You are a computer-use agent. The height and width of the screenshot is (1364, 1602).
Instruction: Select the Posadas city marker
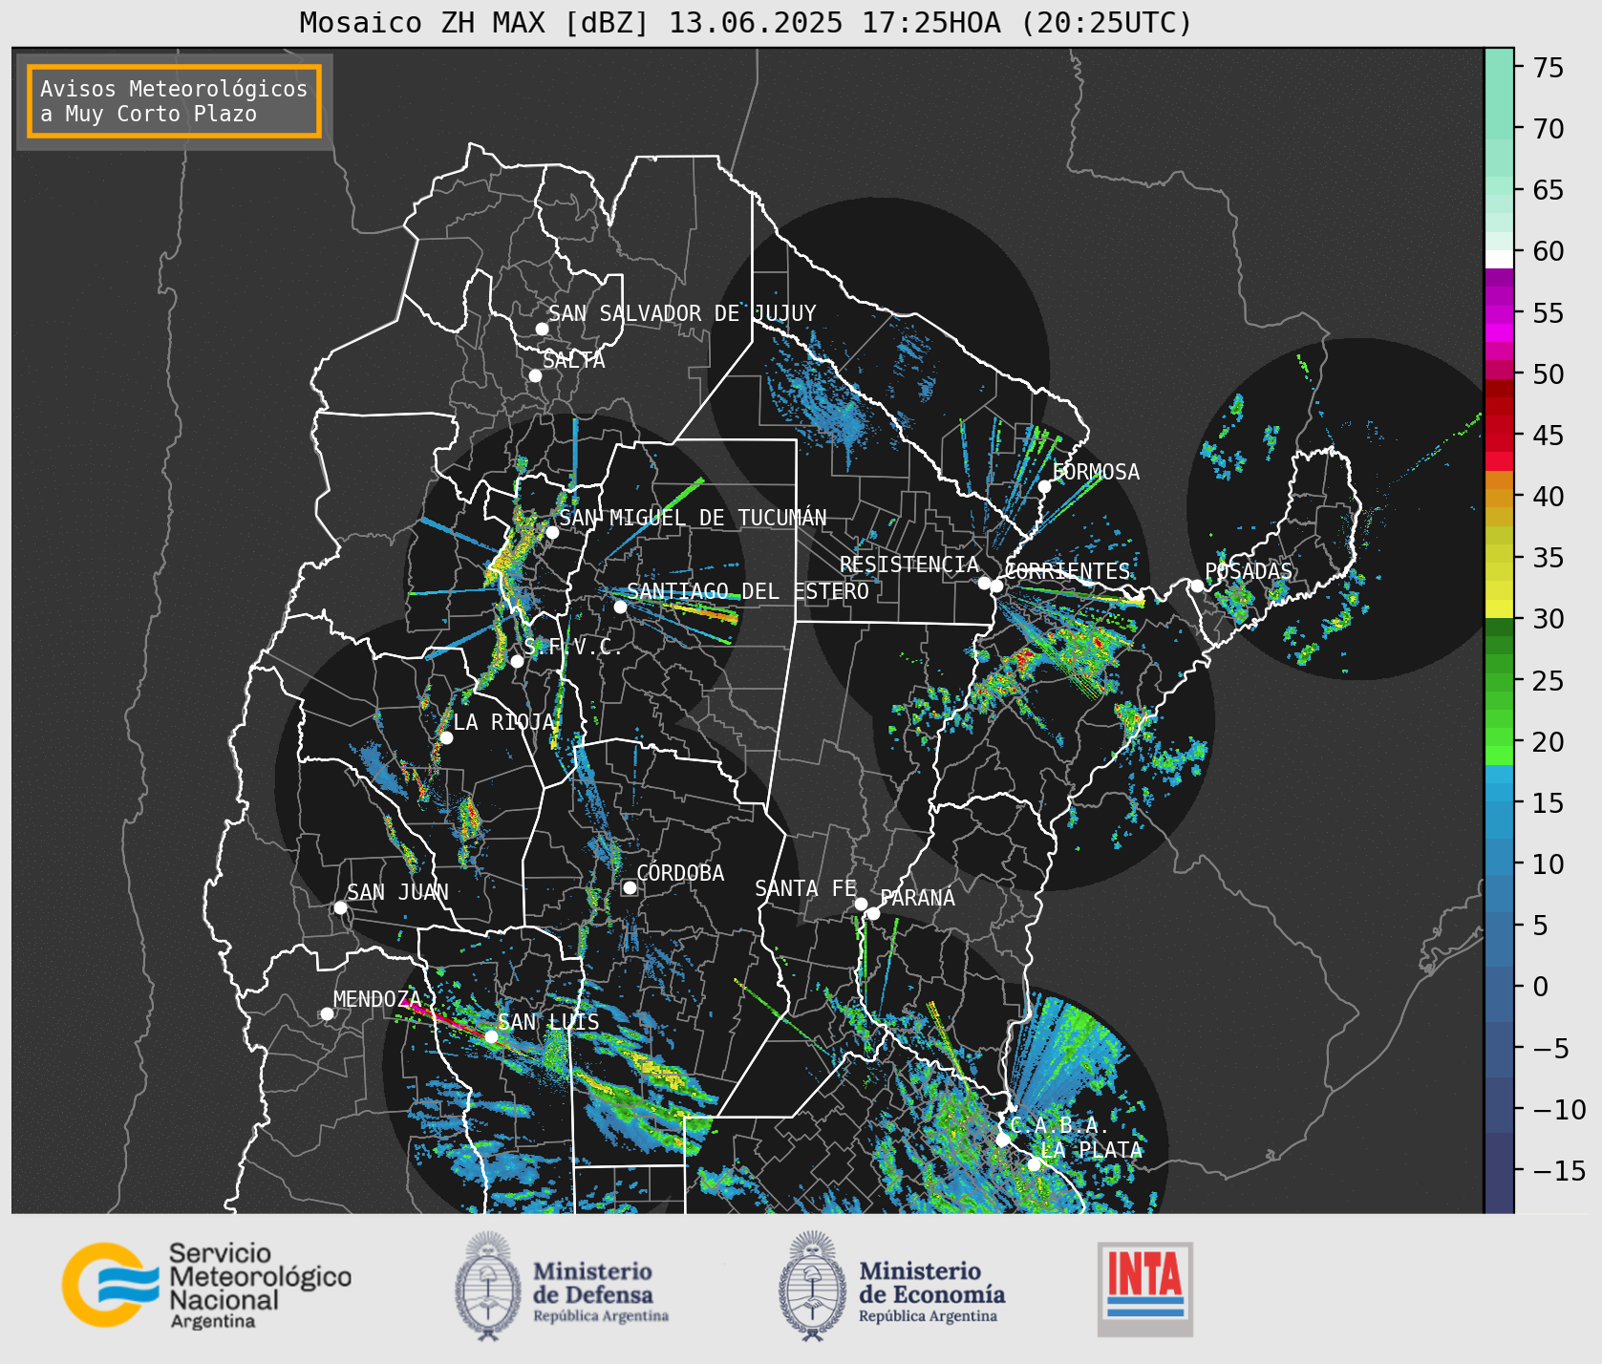tap(1197, 586)
